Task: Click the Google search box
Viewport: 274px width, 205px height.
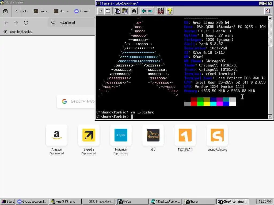Action: [x=76, y=101]
